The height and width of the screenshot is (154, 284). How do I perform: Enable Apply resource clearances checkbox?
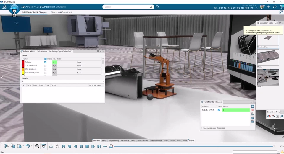[x=202, y=128]
